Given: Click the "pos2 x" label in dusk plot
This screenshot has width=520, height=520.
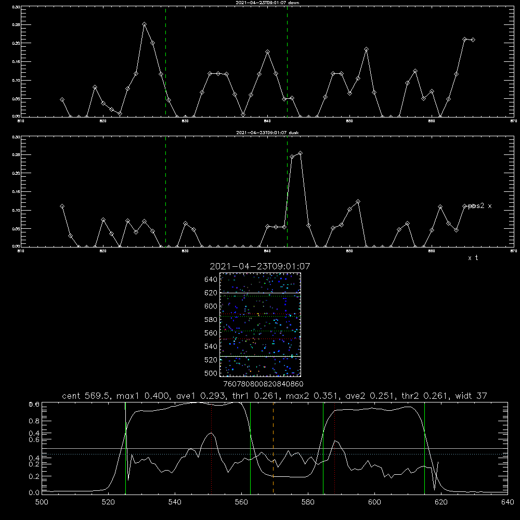Looking at the screenshot, I should coord(479,206).
